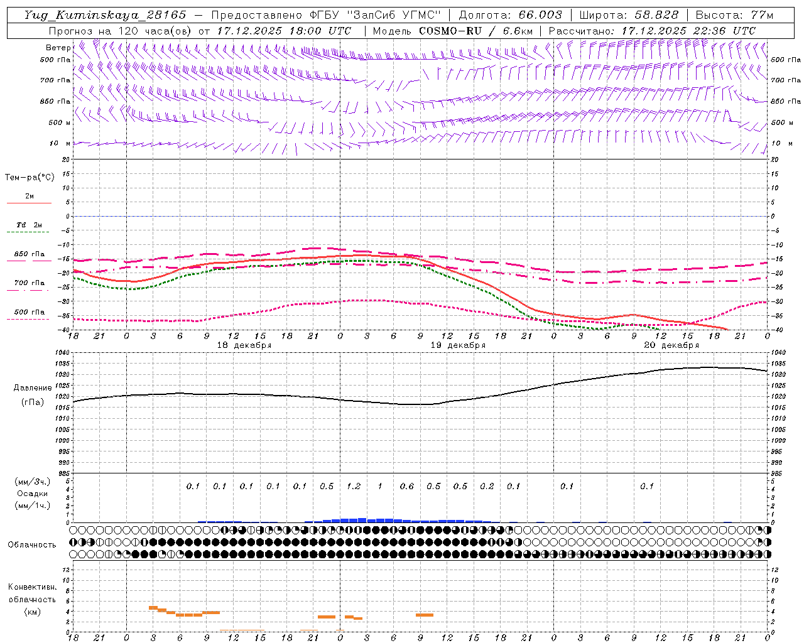Select the provider text ФГБУ "ЗапСиб УГМС"

point(376,15)
